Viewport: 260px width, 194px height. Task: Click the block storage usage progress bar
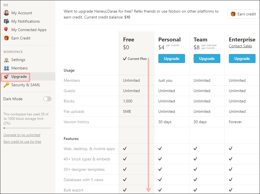coord(27,128)
